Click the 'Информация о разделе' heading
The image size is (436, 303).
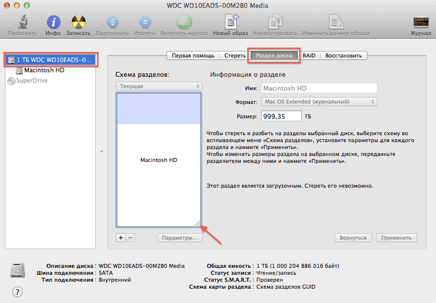click(248, 74)
